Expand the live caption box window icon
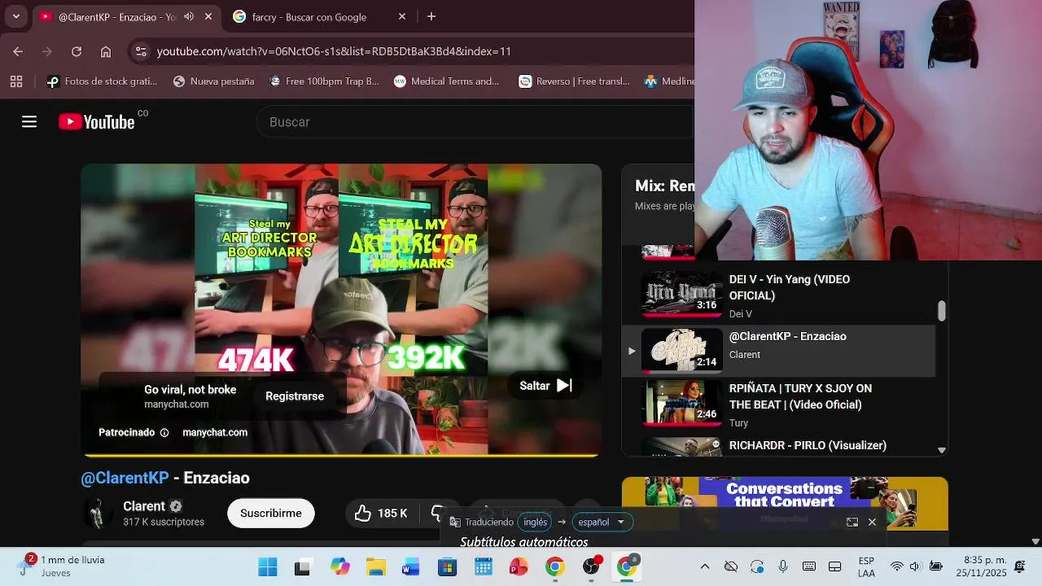Image resolution: width=1042 pixels, height=586 pixels. pyautogui.click(x=852, y=523)
